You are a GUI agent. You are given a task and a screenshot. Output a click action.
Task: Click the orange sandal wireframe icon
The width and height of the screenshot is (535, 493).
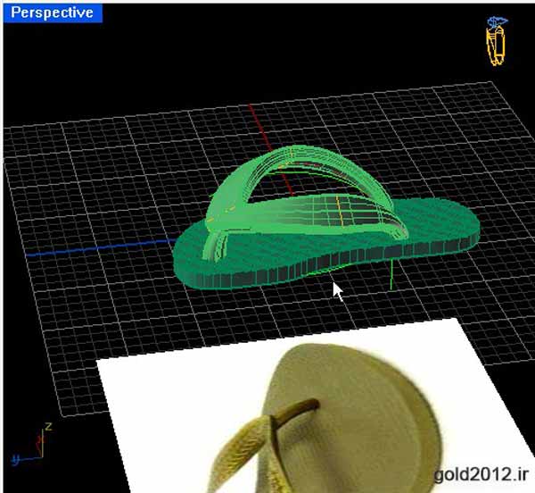(496, 40)
